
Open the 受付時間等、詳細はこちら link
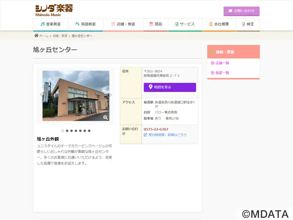[167, 135]
